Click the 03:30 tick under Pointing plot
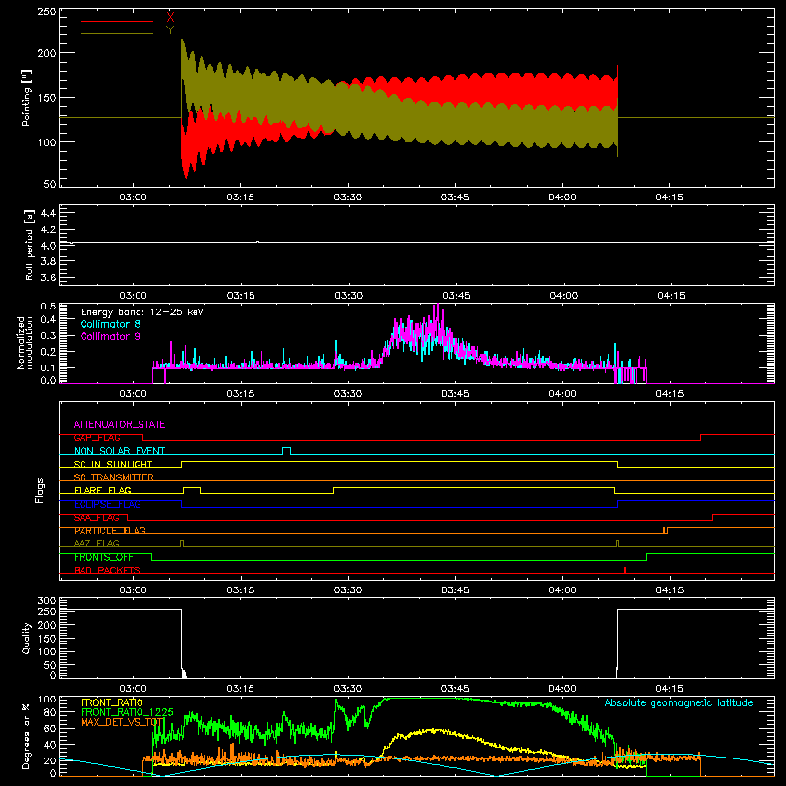 348,197
